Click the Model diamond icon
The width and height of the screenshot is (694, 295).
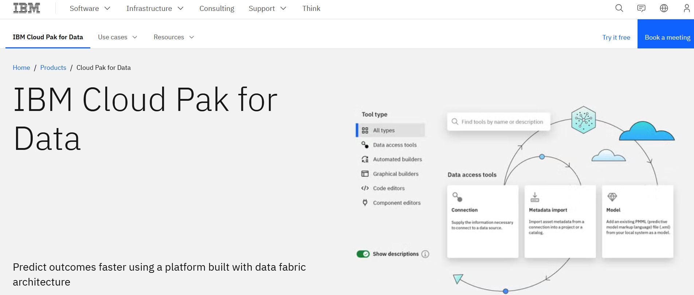pyautogui.click(x=612, y=197)
